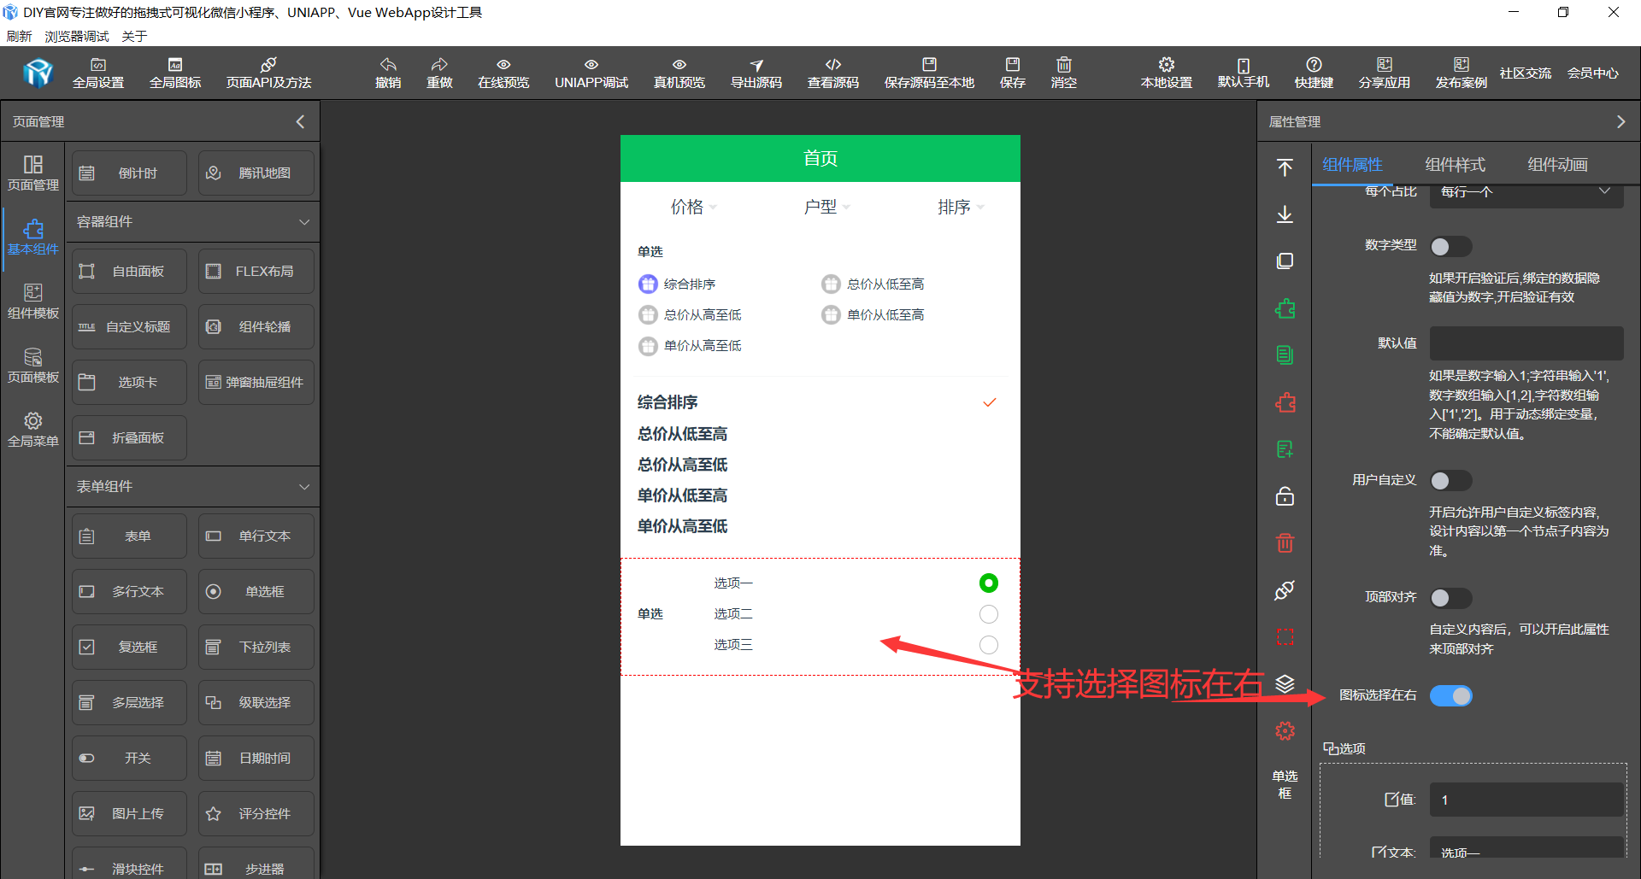Select radio 选项二 in the canvas
The image size is (1641, 879).
pyautogui.click(x=988, y=614)
